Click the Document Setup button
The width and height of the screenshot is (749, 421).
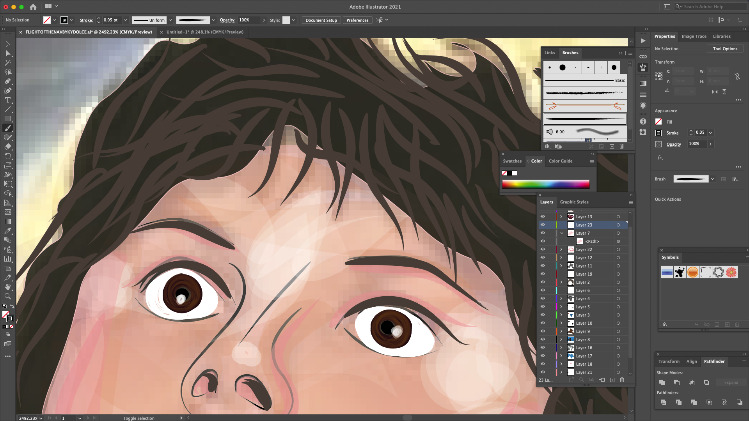pyautogui.click(x=321, y=20)
